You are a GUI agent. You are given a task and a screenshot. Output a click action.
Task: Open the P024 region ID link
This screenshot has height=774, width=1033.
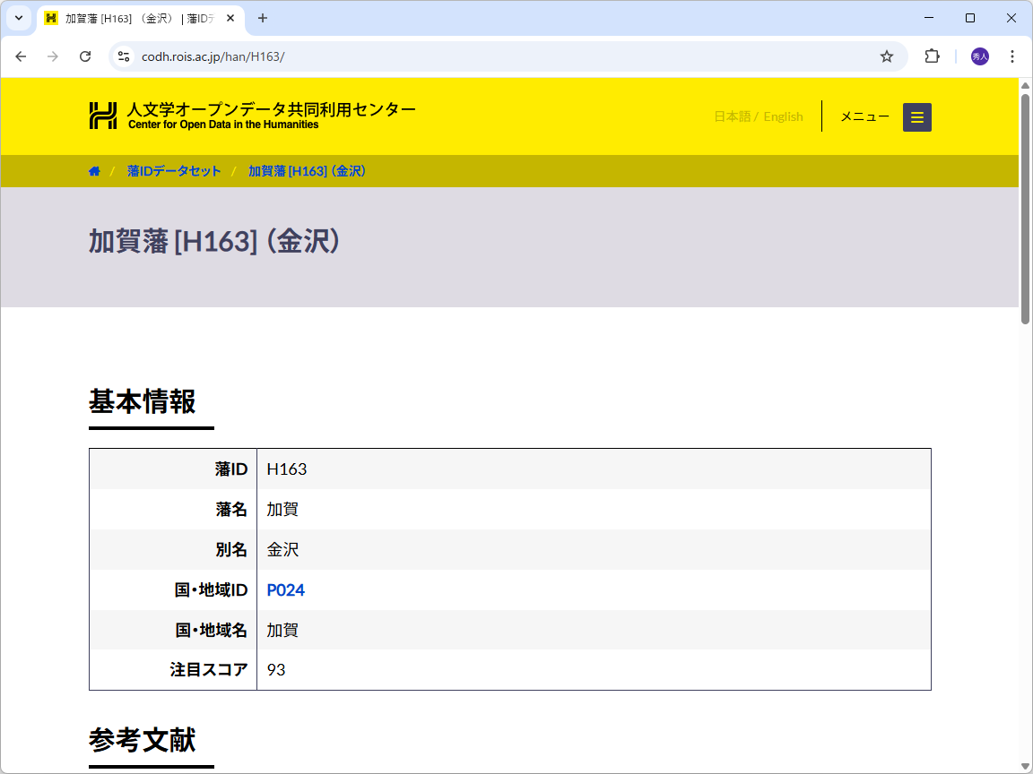tap(285, 589)
